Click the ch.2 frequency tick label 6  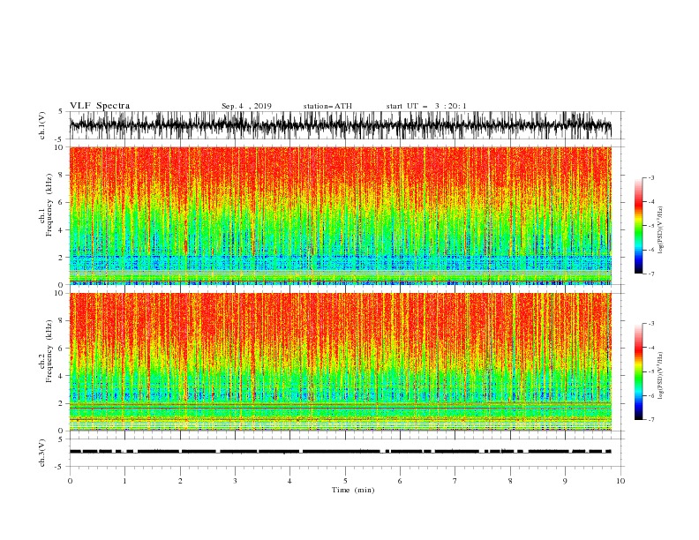tap(62, 349)
